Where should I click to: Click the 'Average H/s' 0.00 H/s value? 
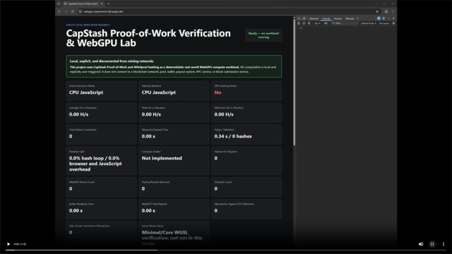79,114
